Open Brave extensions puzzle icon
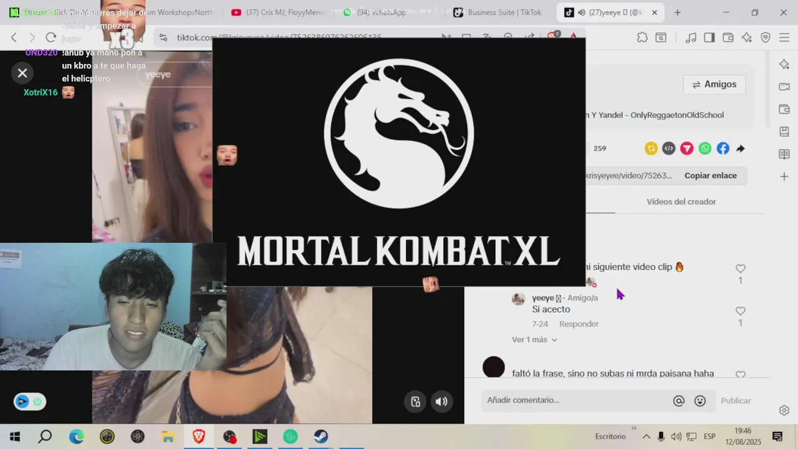798x449 pixels. coord(642,37)
